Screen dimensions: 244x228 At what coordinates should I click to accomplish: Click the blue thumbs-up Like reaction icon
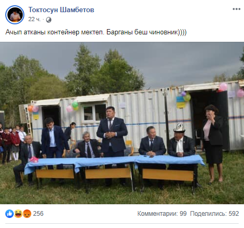[x=10, y=214]
